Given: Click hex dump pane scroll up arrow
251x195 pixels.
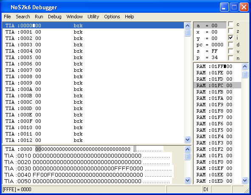Looking at the screenshot, I should tap(187, 149).
